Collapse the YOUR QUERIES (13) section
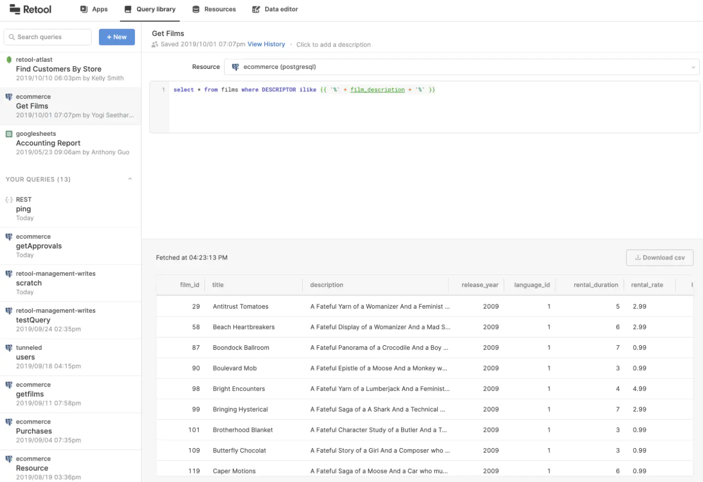The height and width of the screenshot is (482, 703). pos(130,179)
